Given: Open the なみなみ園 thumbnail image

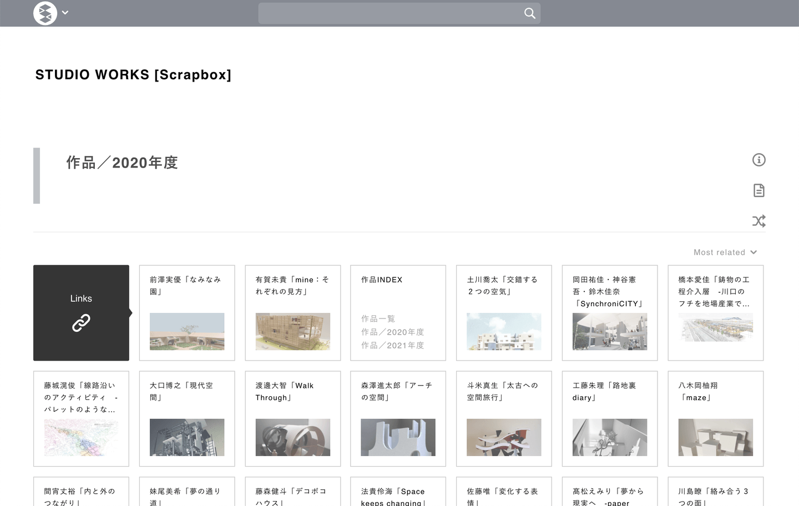Looking at the screenshot, I should pos(187,331).
